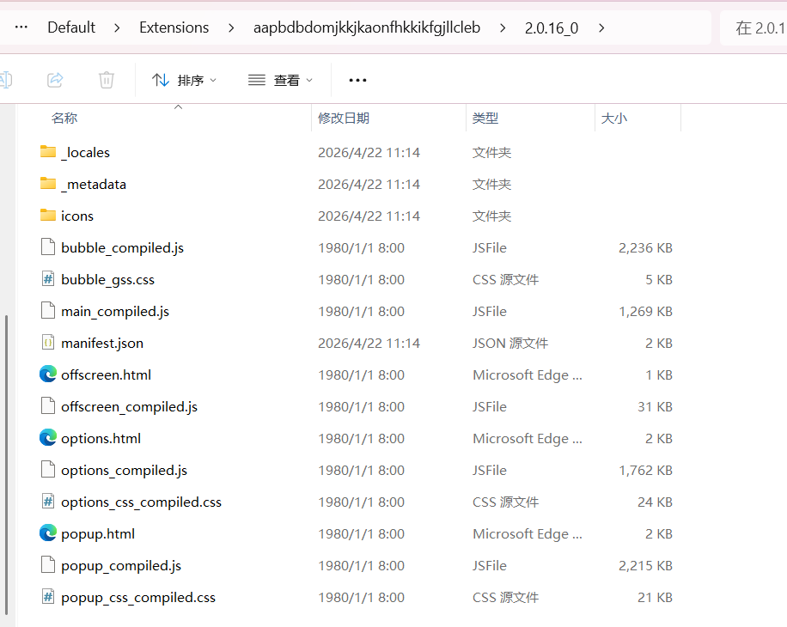The height and width of the screenshot is (627, 787).
Task: Click the vertical scrollbar on left pane
Action: pos(6,464)
